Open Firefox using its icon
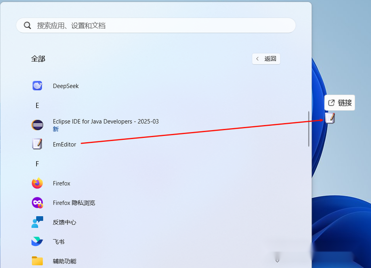This screenshot has height=268, width=371. tap(38, 183)
